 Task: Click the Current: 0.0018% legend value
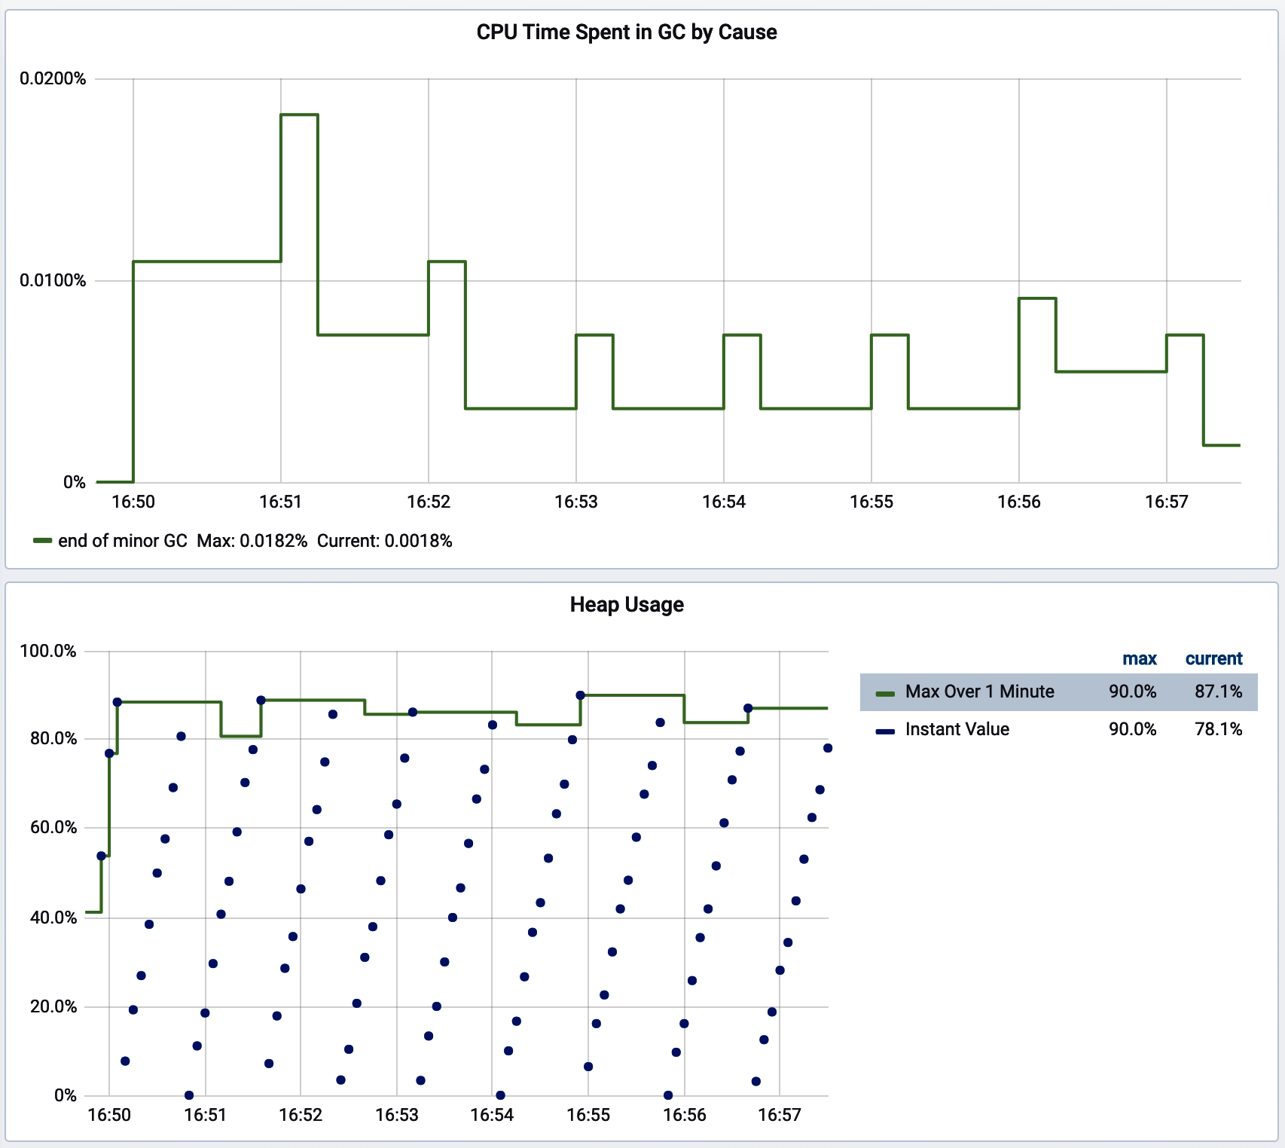coord(385,541)
